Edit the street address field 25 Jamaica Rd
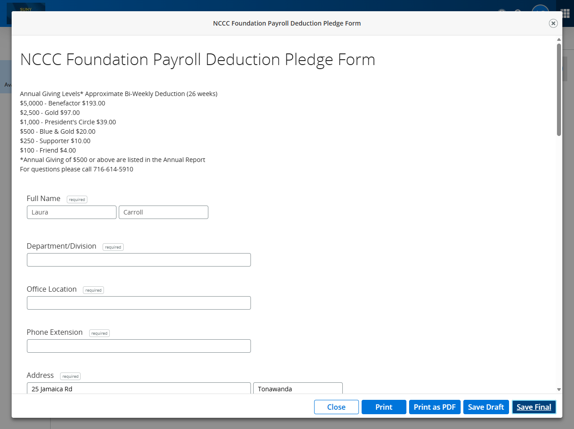The width and height of the screenshot is (574, 429). (x=139, y=388)
